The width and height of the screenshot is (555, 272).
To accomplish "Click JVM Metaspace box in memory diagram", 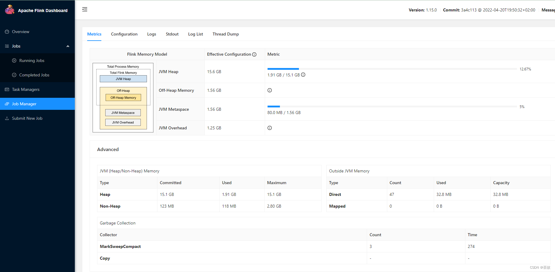I will coord(123,113).
